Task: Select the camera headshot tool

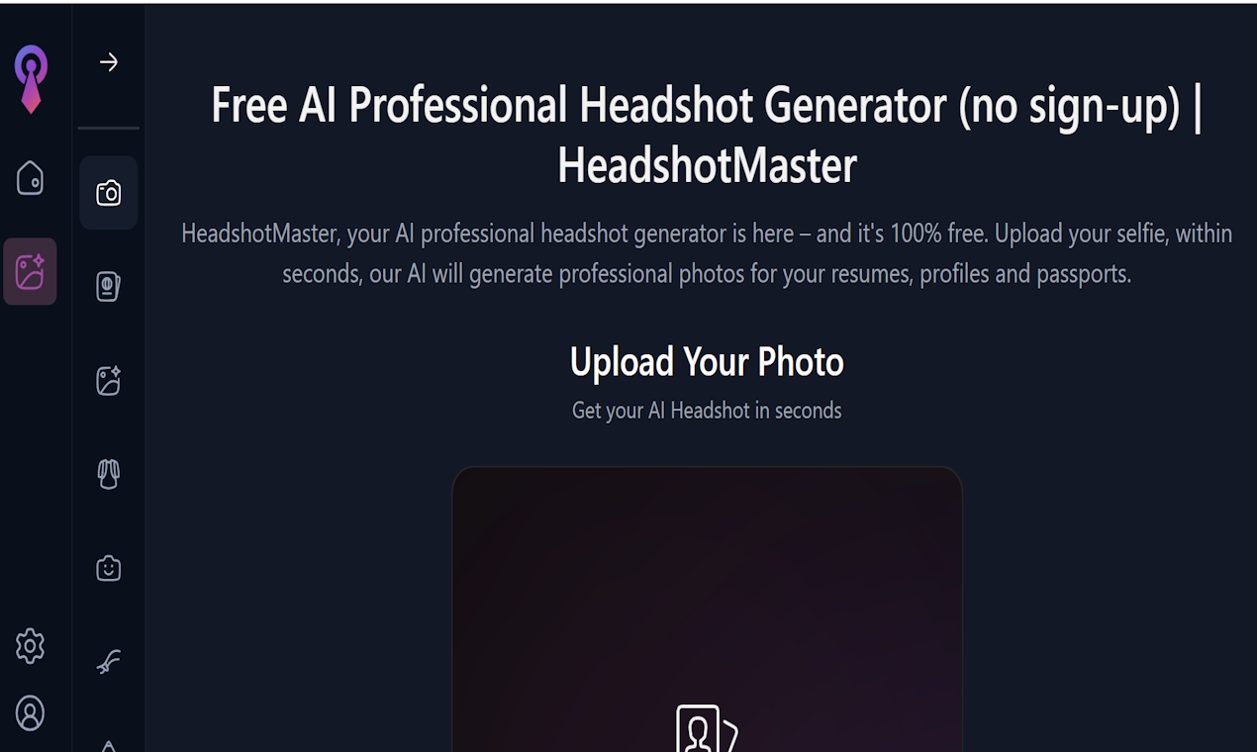Action: 109,193
